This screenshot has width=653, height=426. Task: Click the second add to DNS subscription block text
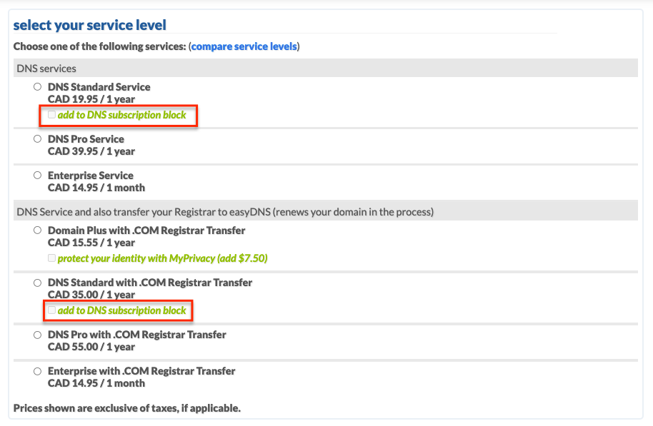pyautogui.click(x=121, y=310)
